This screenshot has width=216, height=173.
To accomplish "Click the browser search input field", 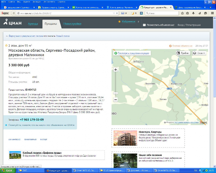I will 162,13.
